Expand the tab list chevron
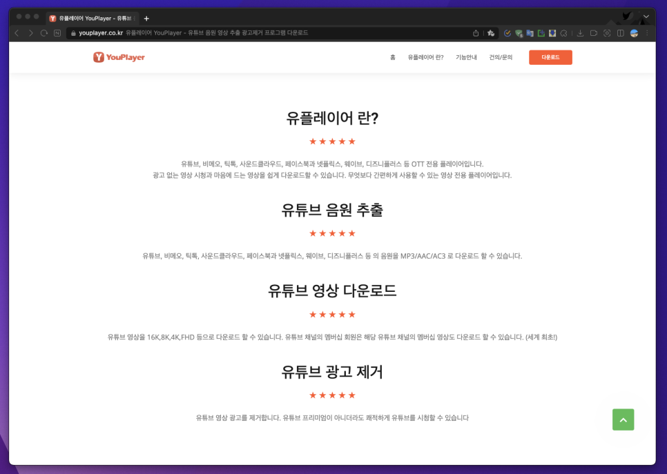 [x=646, y=17]
